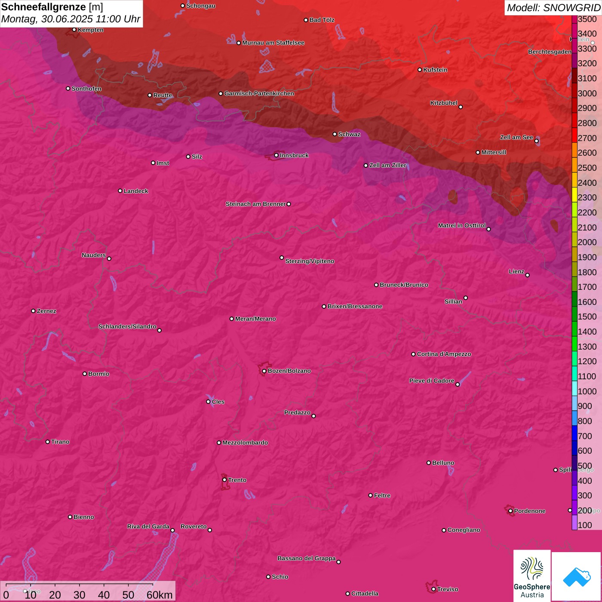
Task: Click the Matrei in Osttirol label
Action: (x=462, y=225)
